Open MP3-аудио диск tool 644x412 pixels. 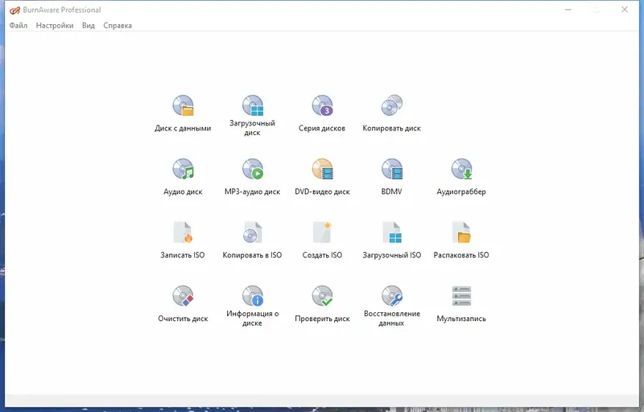[252, 177]
